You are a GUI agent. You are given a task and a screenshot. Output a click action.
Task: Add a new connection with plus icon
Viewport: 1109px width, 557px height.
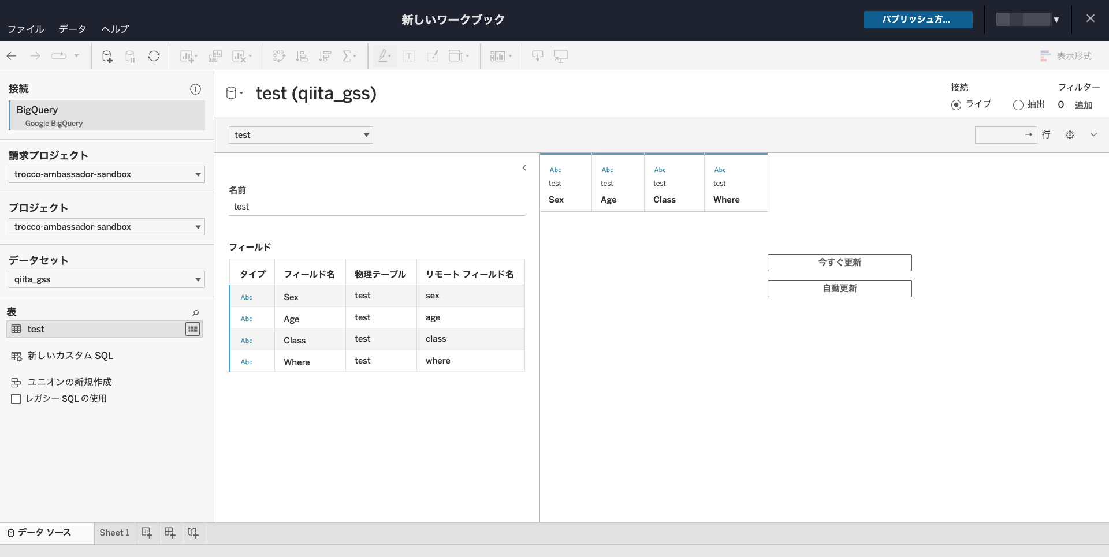[196, 89]
